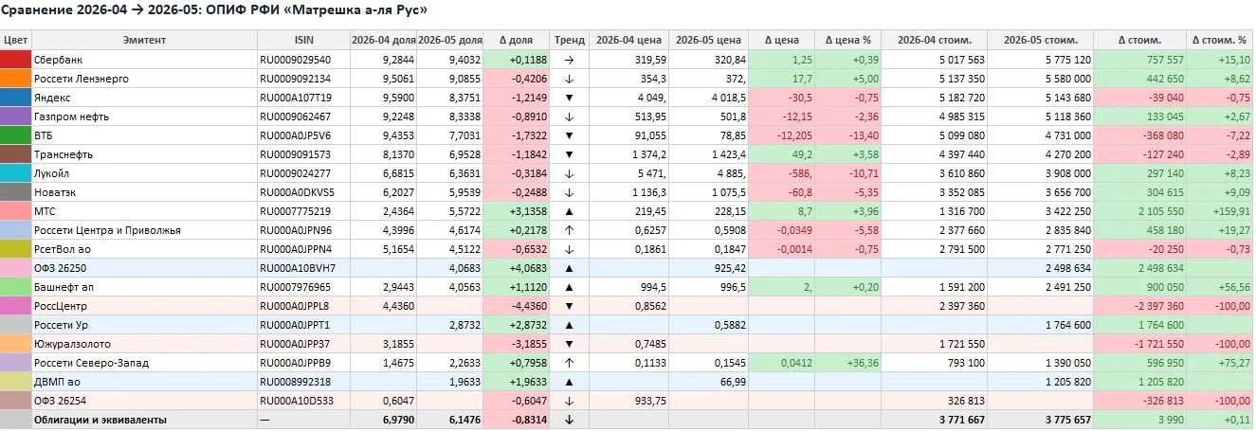Click the 2026-05 стоим. column header

(1040, 40)
